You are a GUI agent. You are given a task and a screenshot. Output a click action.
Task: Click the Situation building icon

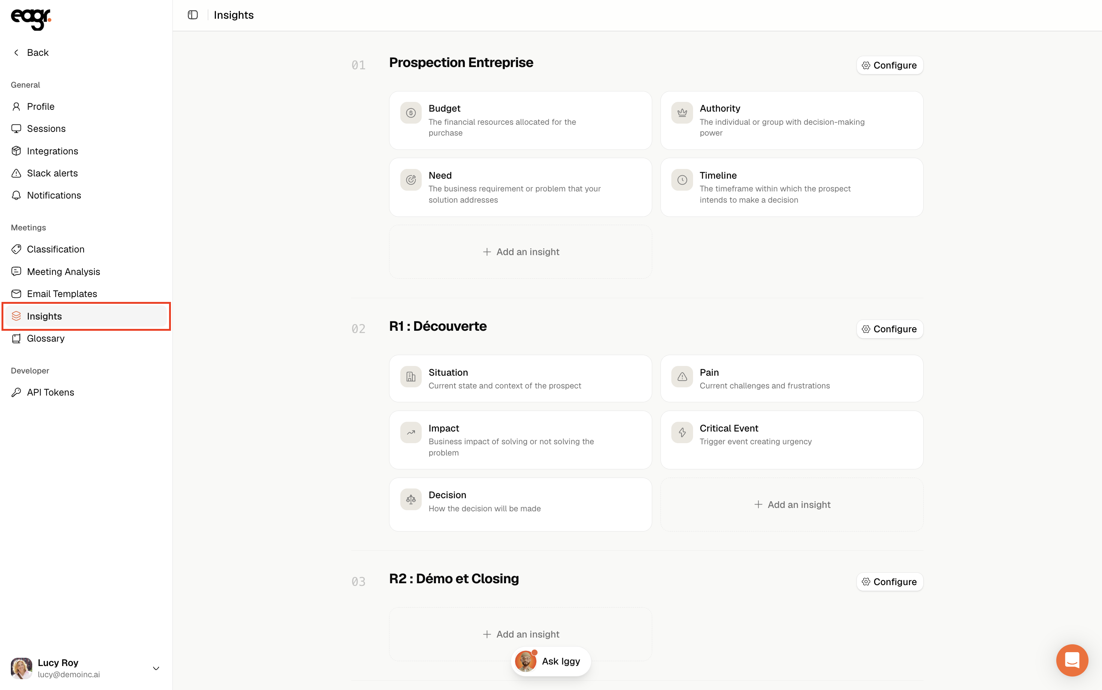411,376
